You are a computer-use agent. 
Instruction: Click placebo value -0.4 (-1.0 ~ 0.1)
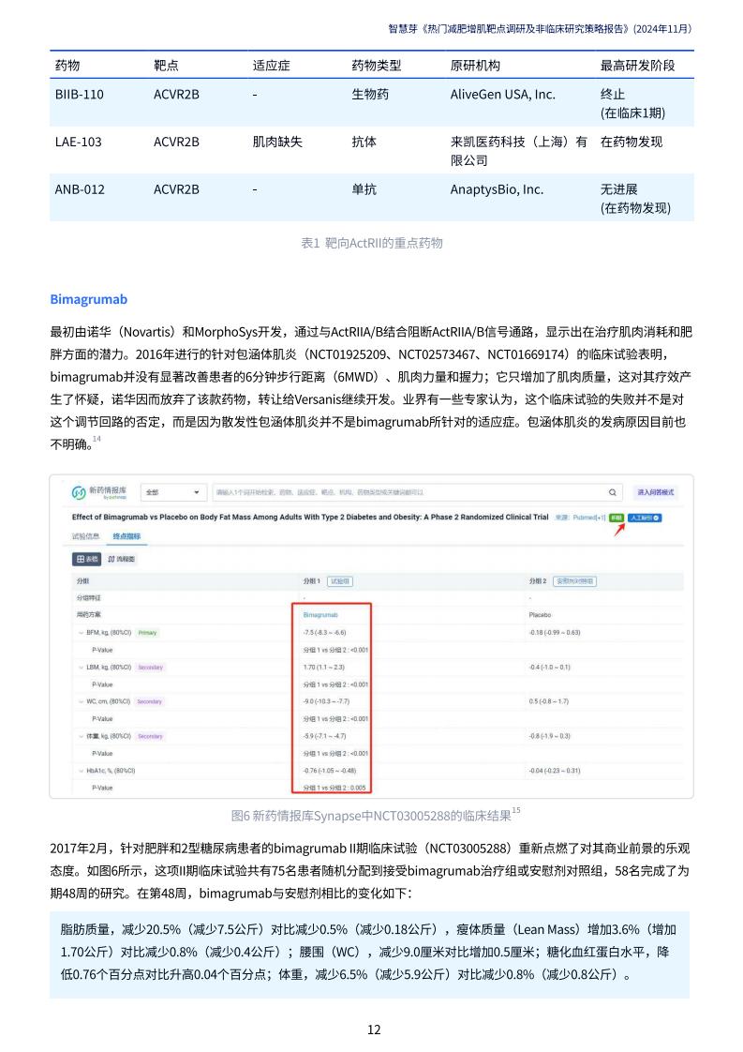[x=549, y=668]
